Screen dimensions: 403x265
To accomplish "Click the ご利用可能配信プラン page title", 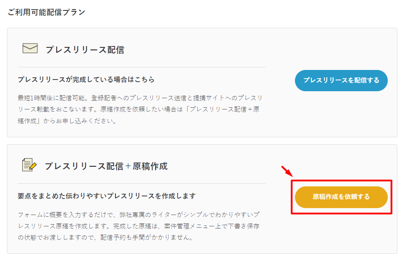I will [x=46, y=12].
